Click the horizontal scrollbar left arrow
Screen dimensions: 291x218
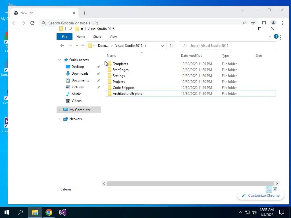(104, 184)
